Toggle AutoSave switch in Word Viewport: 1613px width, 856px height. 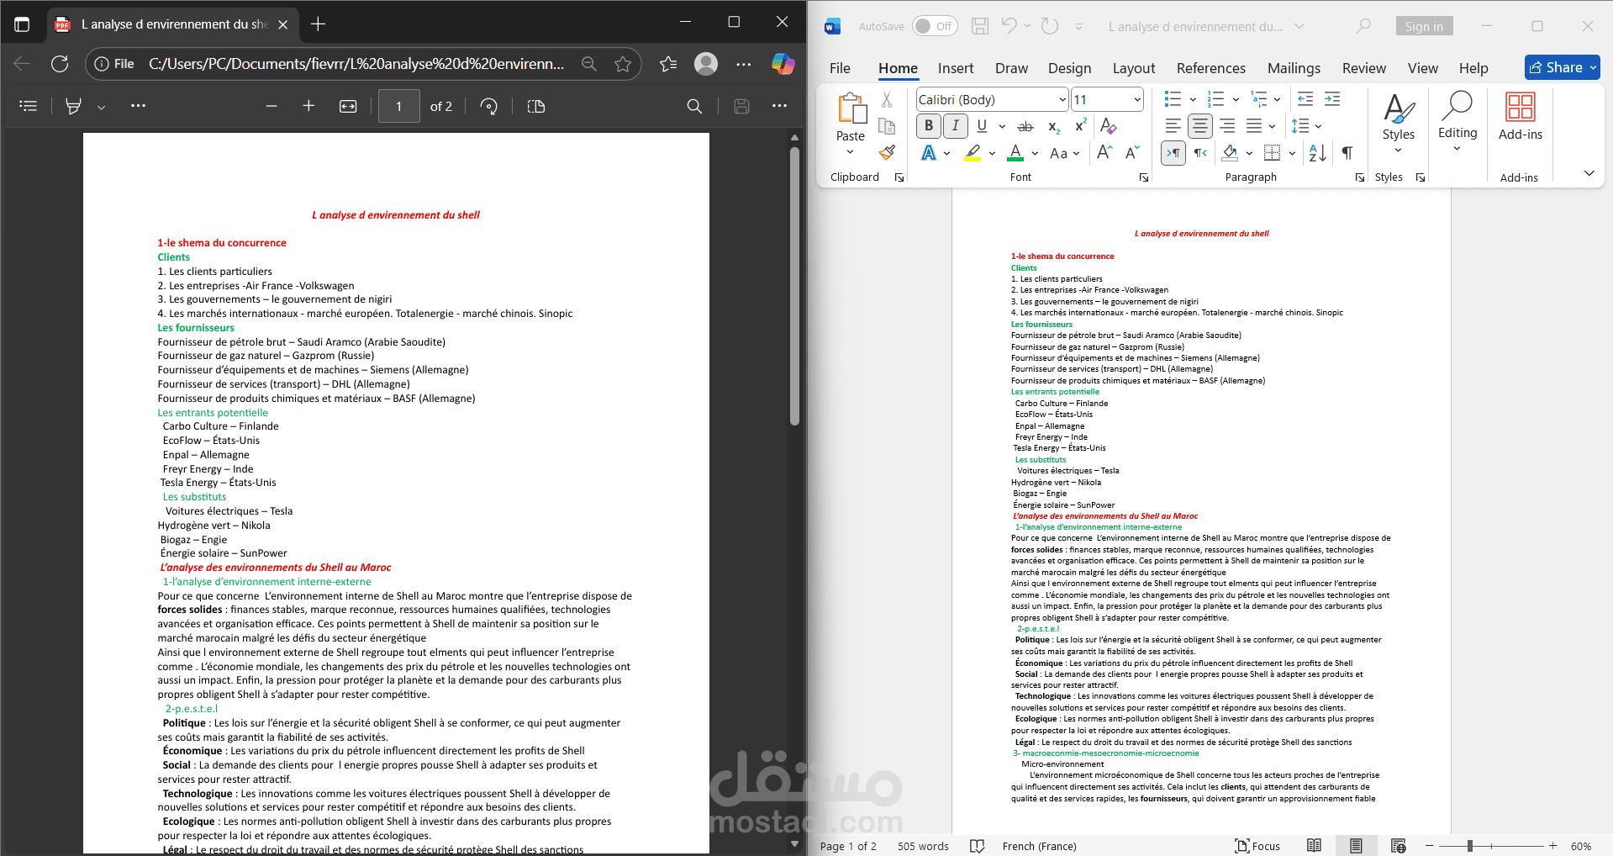(935, 26)
